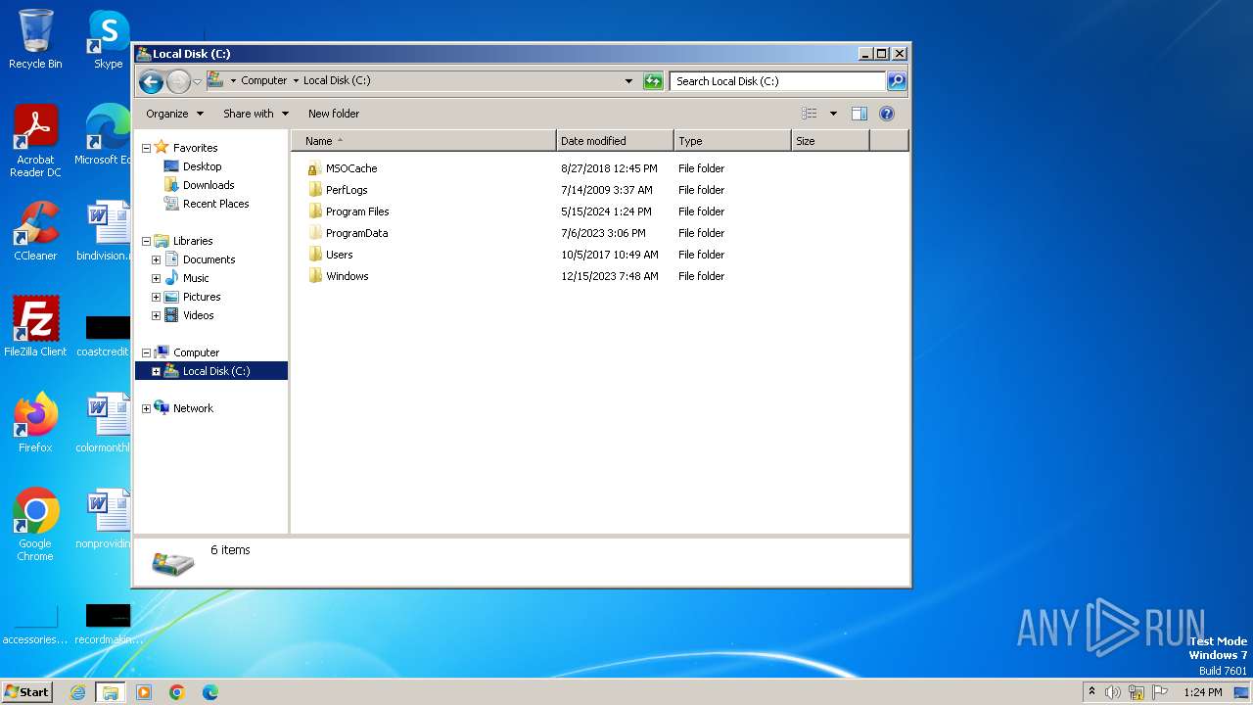The width and height of the screenshot is (1253, 705).
Task: Click the 1:24 PM taskbar clock
Action: [1202, 692]
